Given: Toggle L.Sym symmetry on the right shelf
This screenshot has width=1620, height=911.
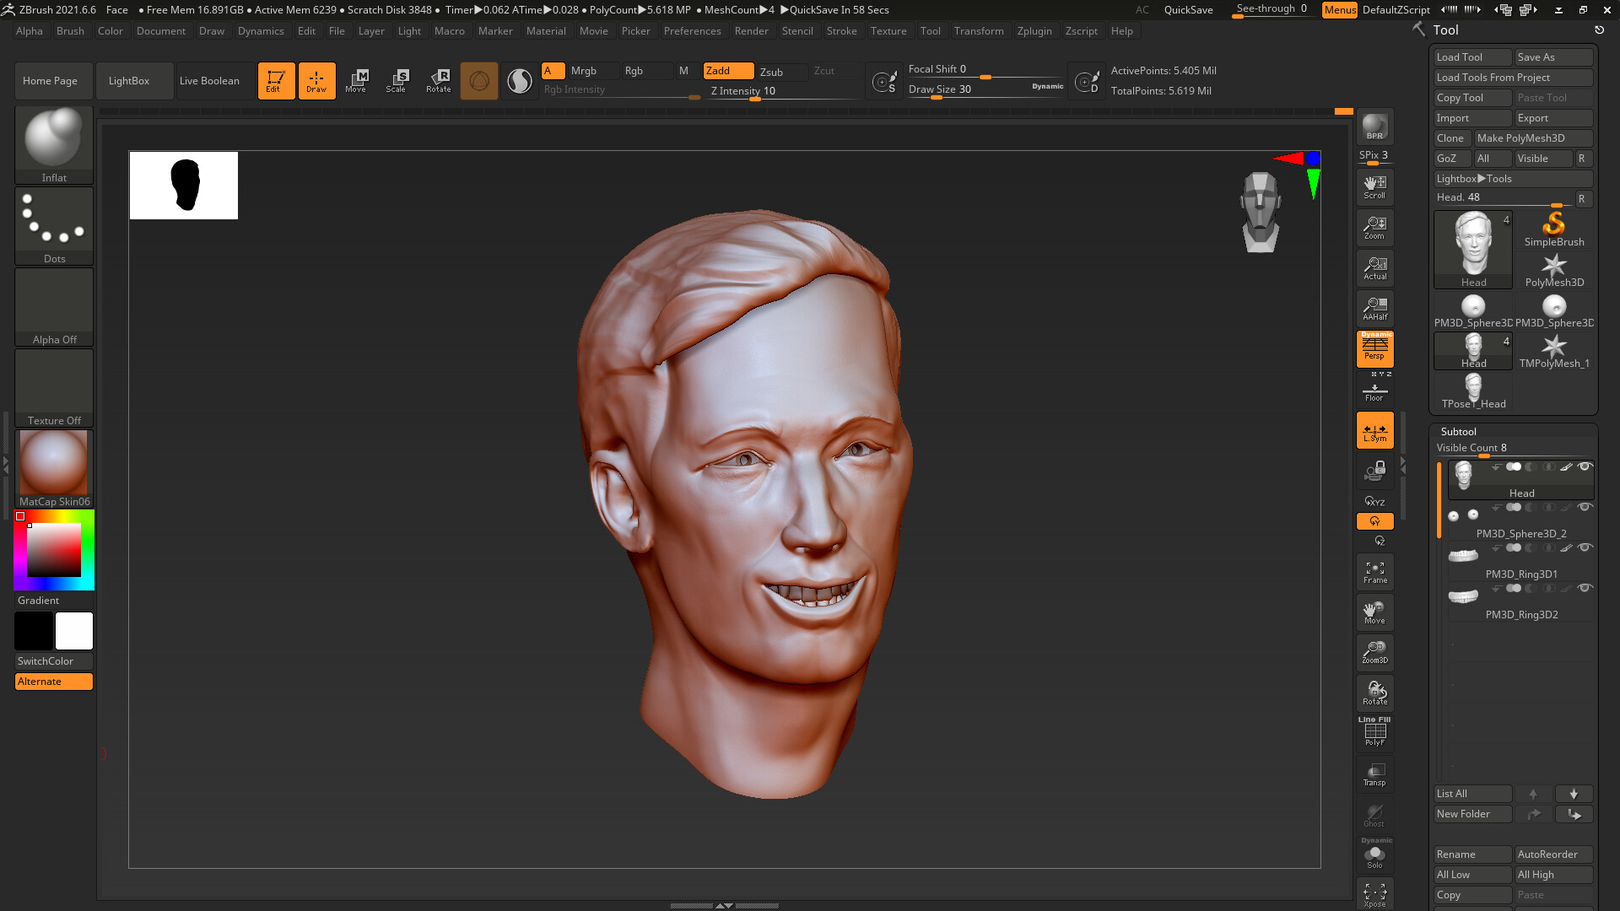Looking at the screenshot, I should [x=1374, y=430].
